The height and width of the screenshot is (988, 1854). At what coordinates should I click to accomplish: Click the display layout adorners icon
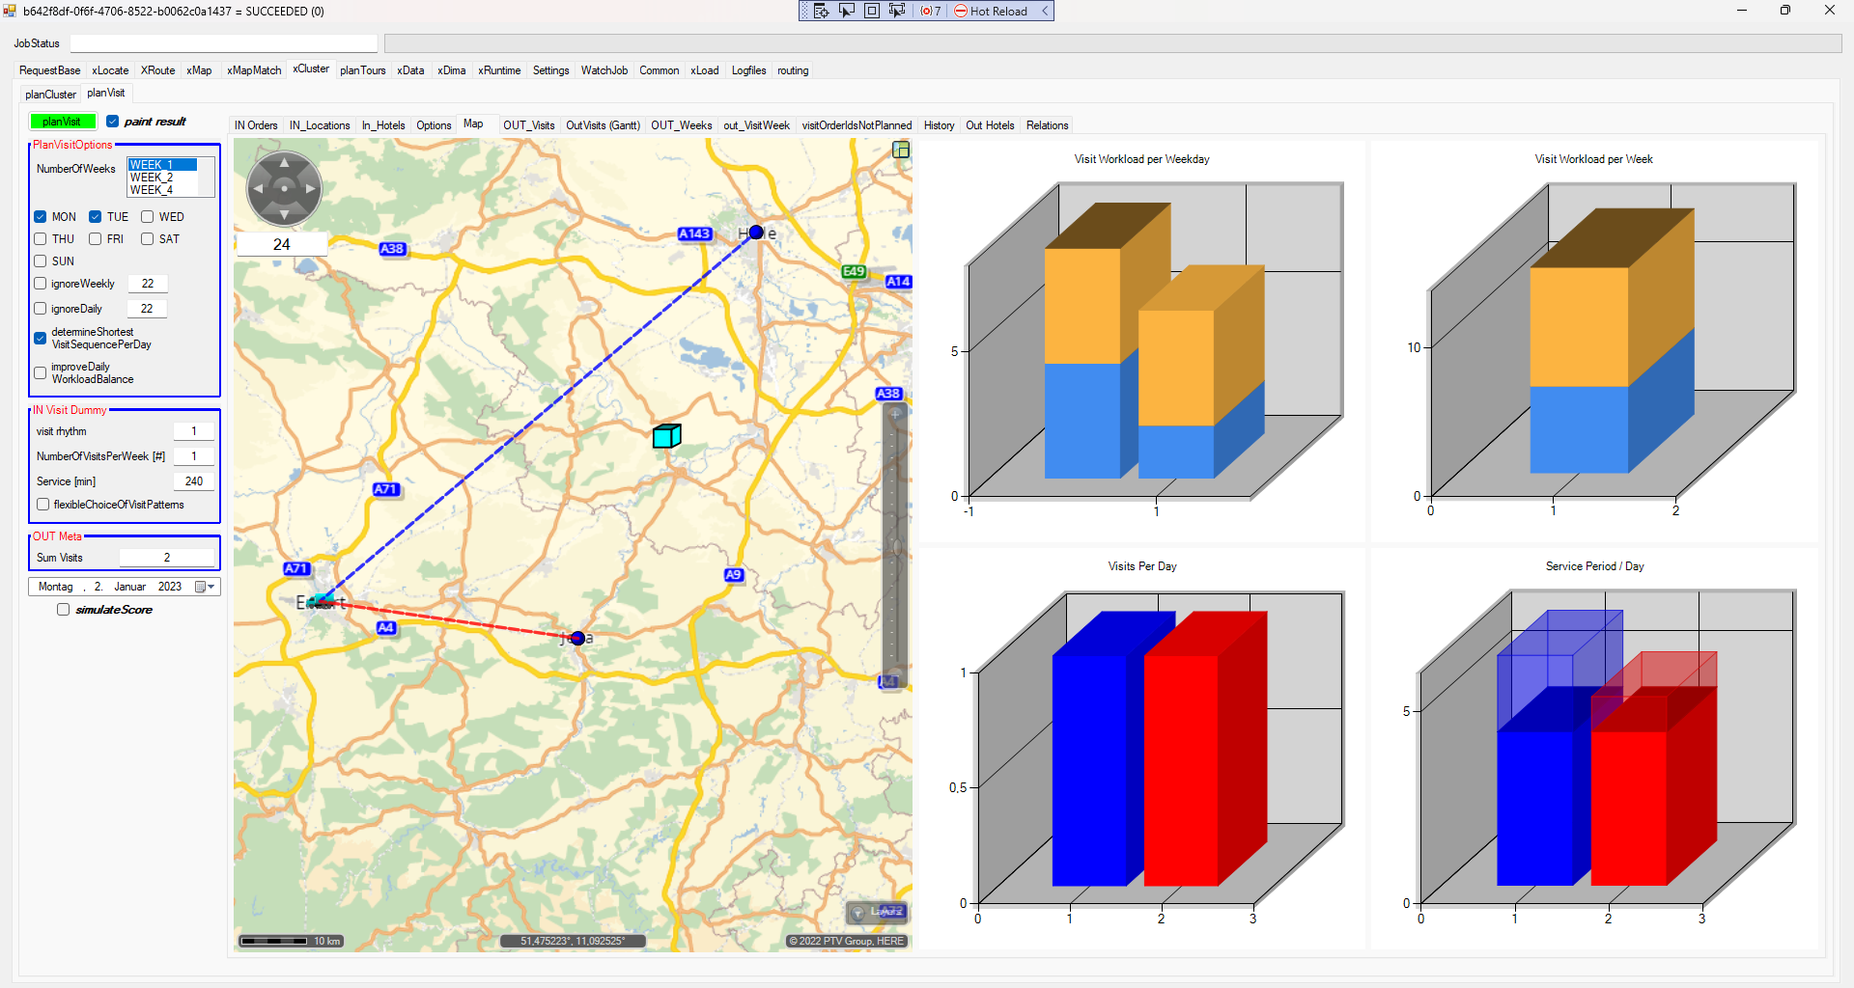click(x=872, y=11)
